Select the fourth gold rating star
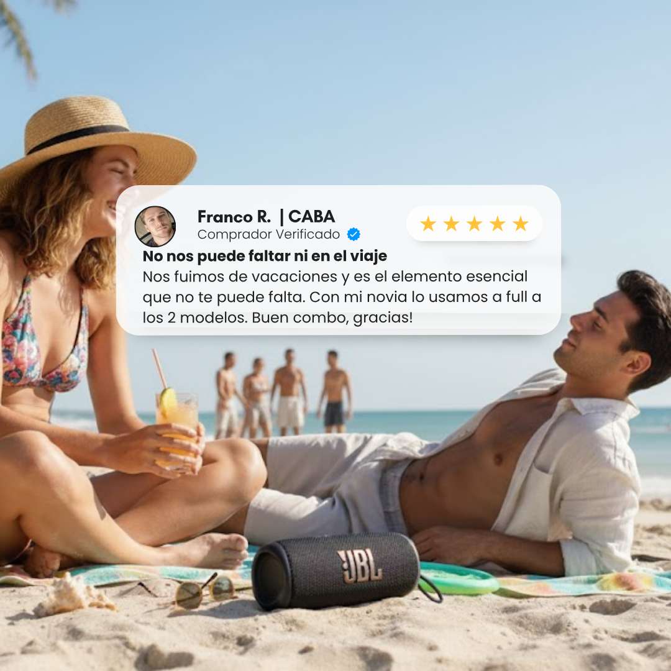This screenshot has height=671, width=671. tap(497, 224)
